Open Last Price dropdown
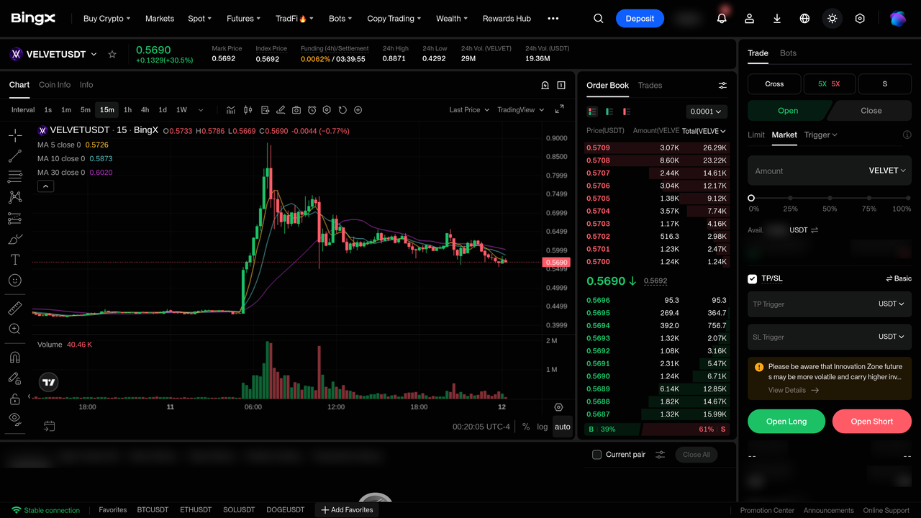Image resolution: width=921 pixels, height=518 pixels. (x=469, y=110)
